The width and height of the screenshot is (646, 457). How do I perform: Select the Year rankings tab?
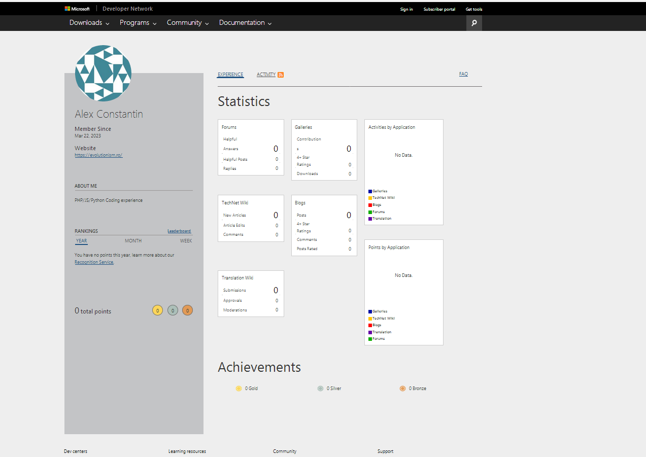coord(81,241)
